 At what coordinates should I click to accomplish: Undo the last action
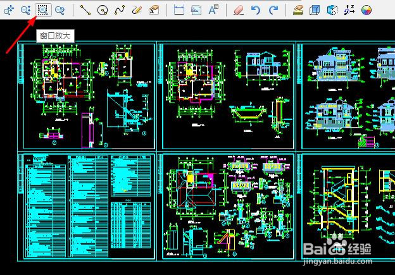click(256, 10)
